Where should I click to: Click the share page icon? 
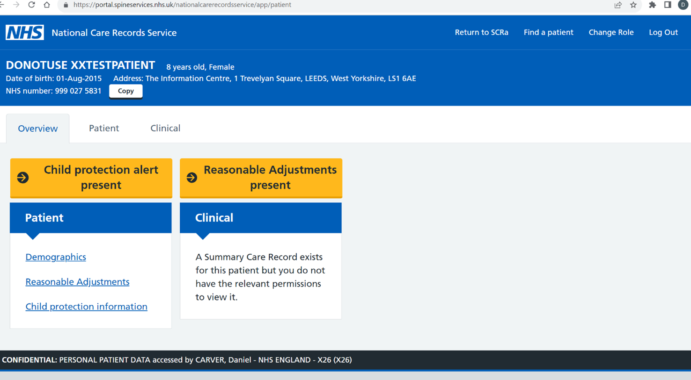click(x=618, y=5)
